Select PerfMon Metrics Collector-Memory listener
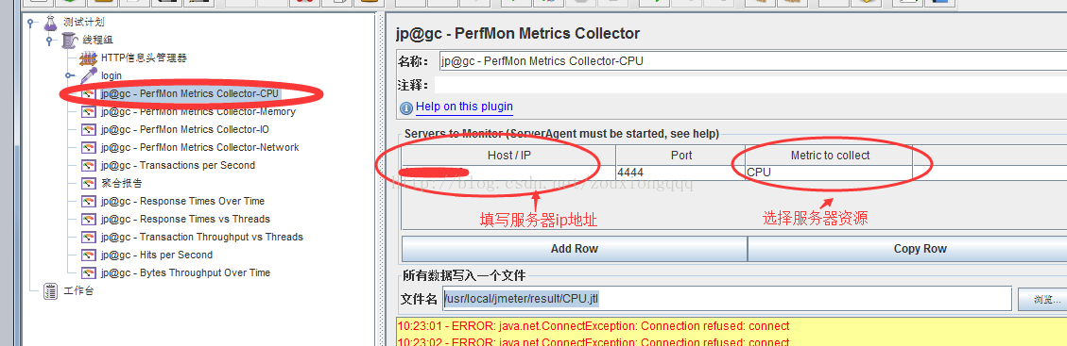 point(198,111)
